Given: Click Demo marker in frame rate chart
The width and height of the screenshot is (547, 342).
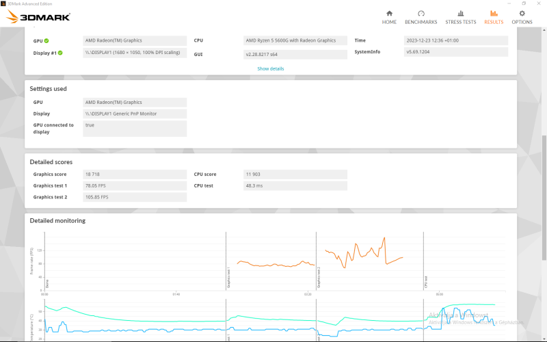Looking at the screenshot, I should pyautogui.click(x=47, y=284).
